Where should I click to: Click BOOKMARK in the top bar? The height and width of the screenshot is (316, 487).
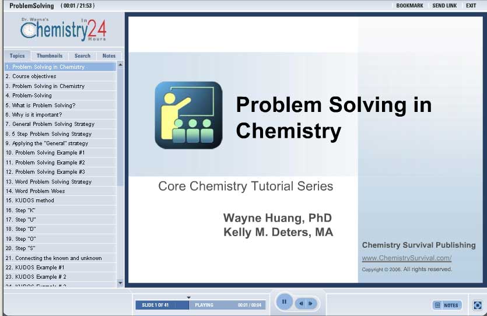point(409,6)
